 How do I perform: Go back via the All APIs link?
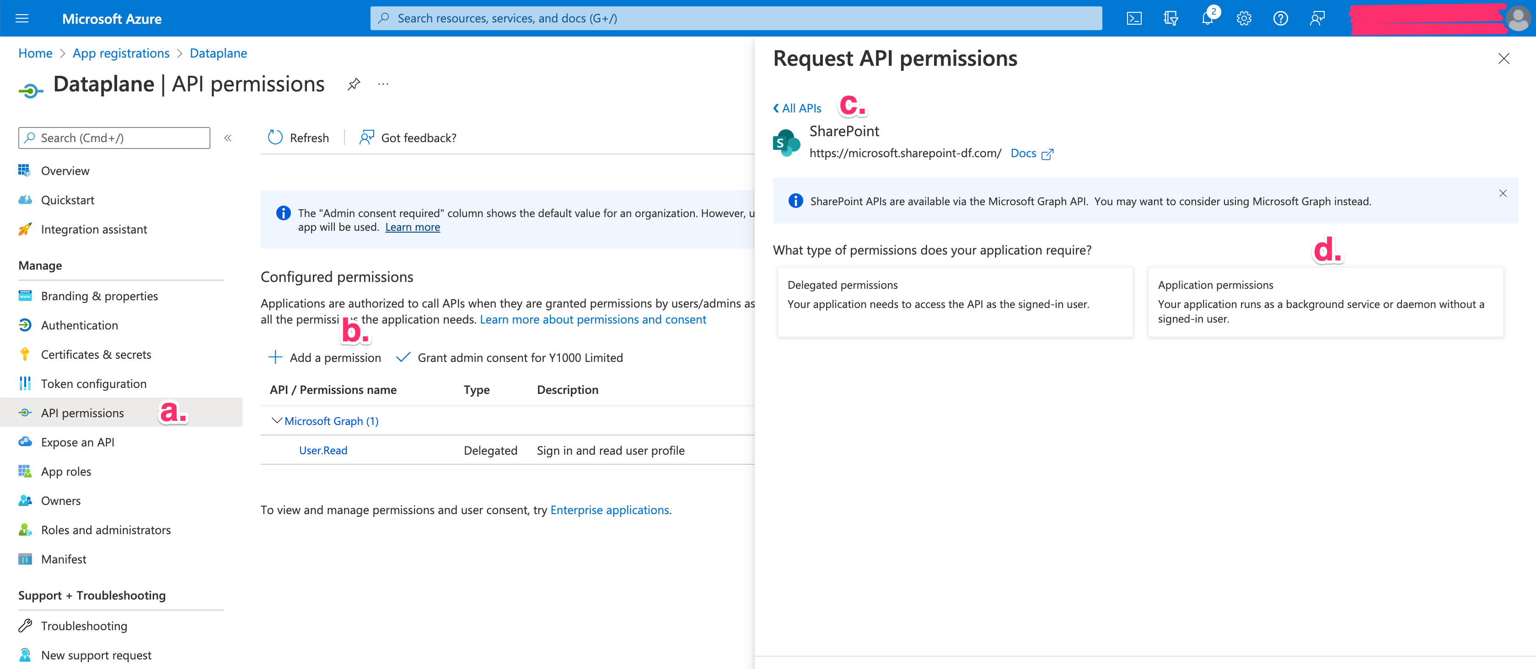tap(797, 108)
